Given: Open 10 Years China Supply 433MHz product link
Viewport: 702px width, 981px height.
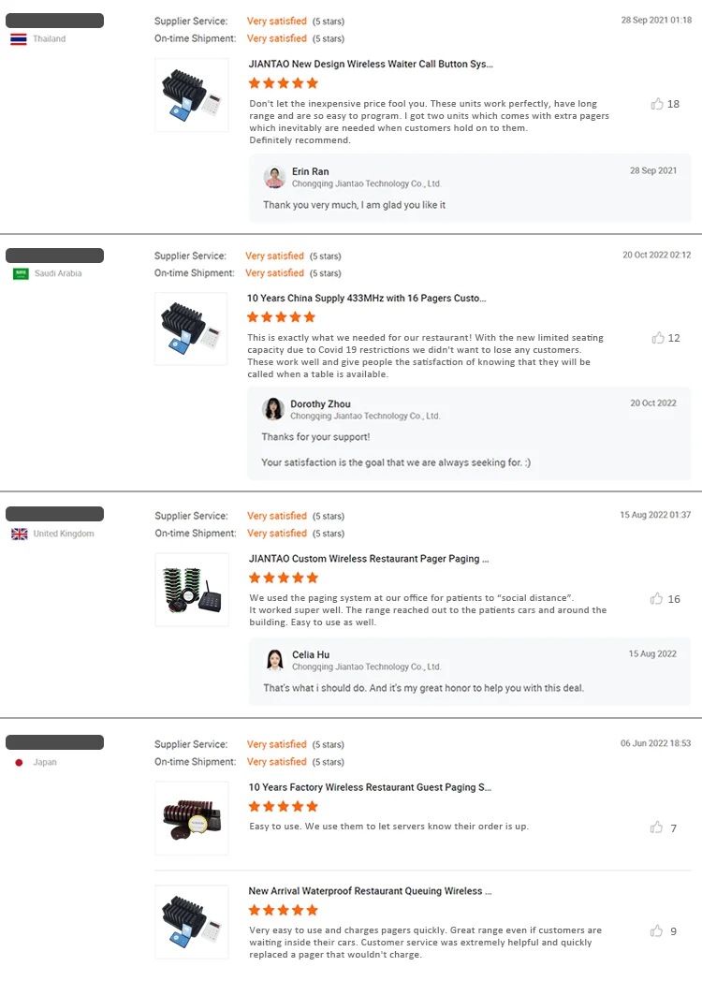Looking at the screenshot, I should [366, 299].
